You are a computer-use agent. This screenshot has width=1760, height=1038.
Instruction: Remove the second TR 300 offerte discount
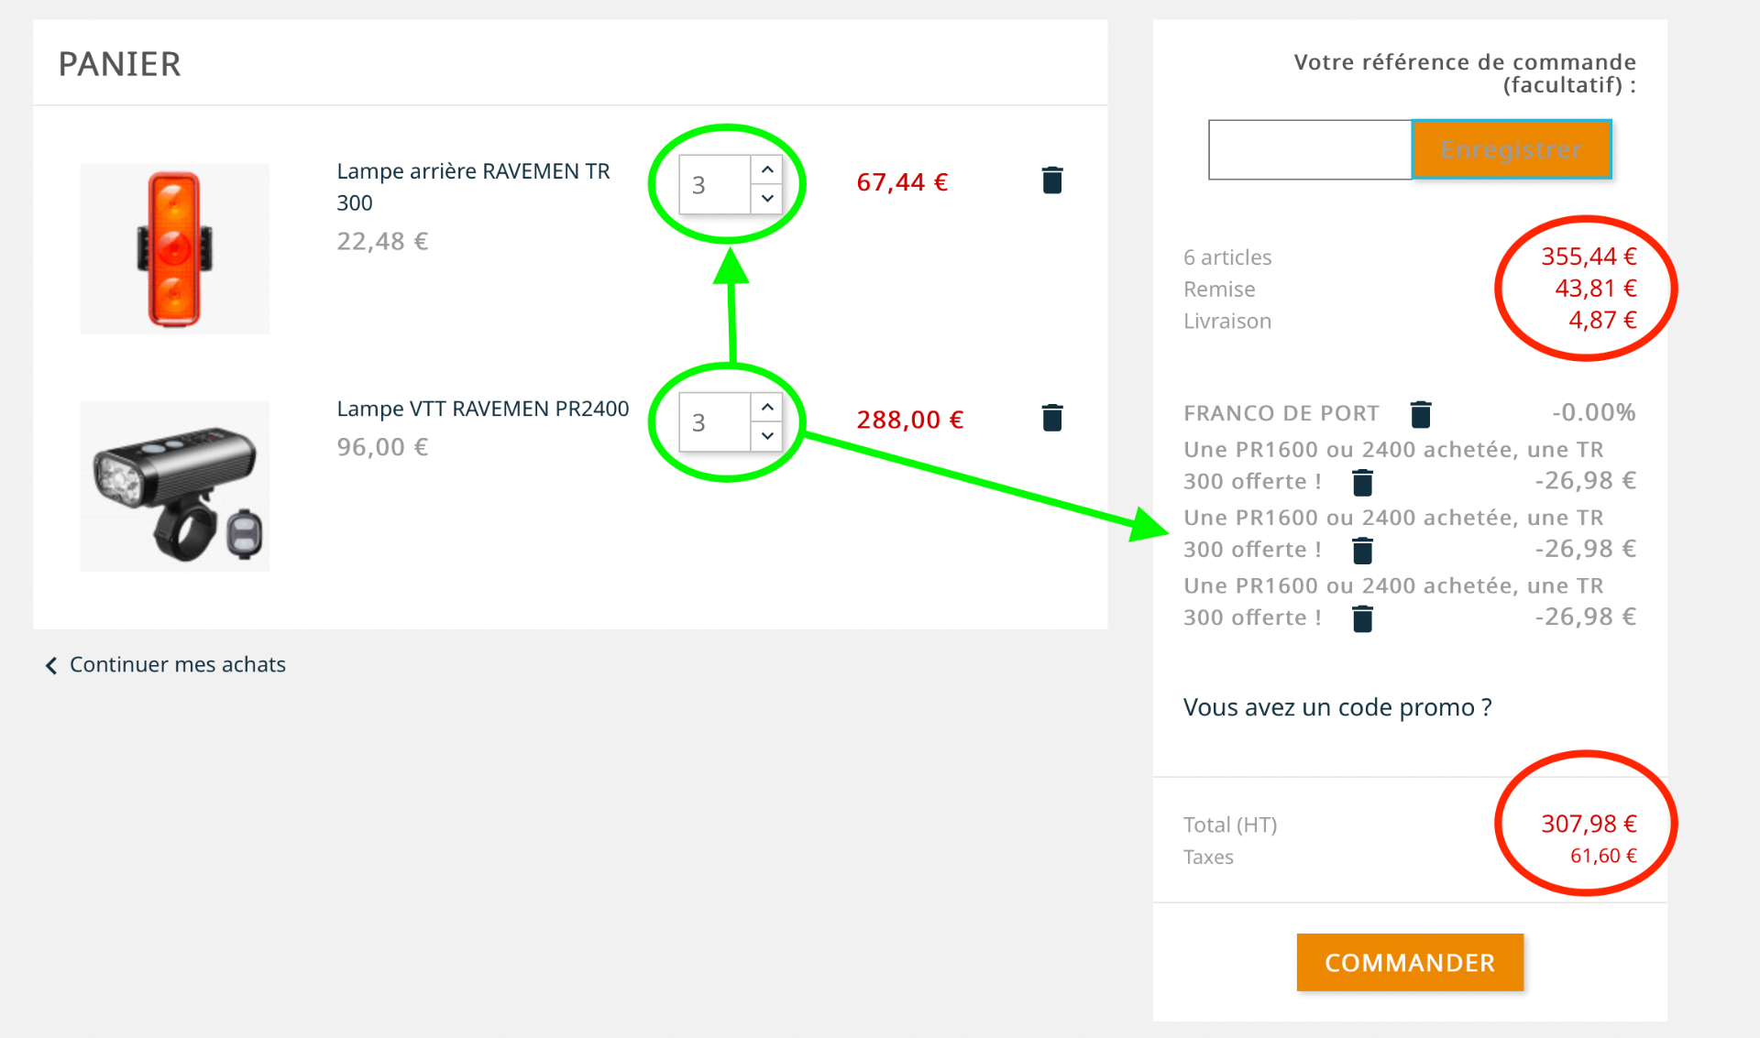[x=1363, y=551]
